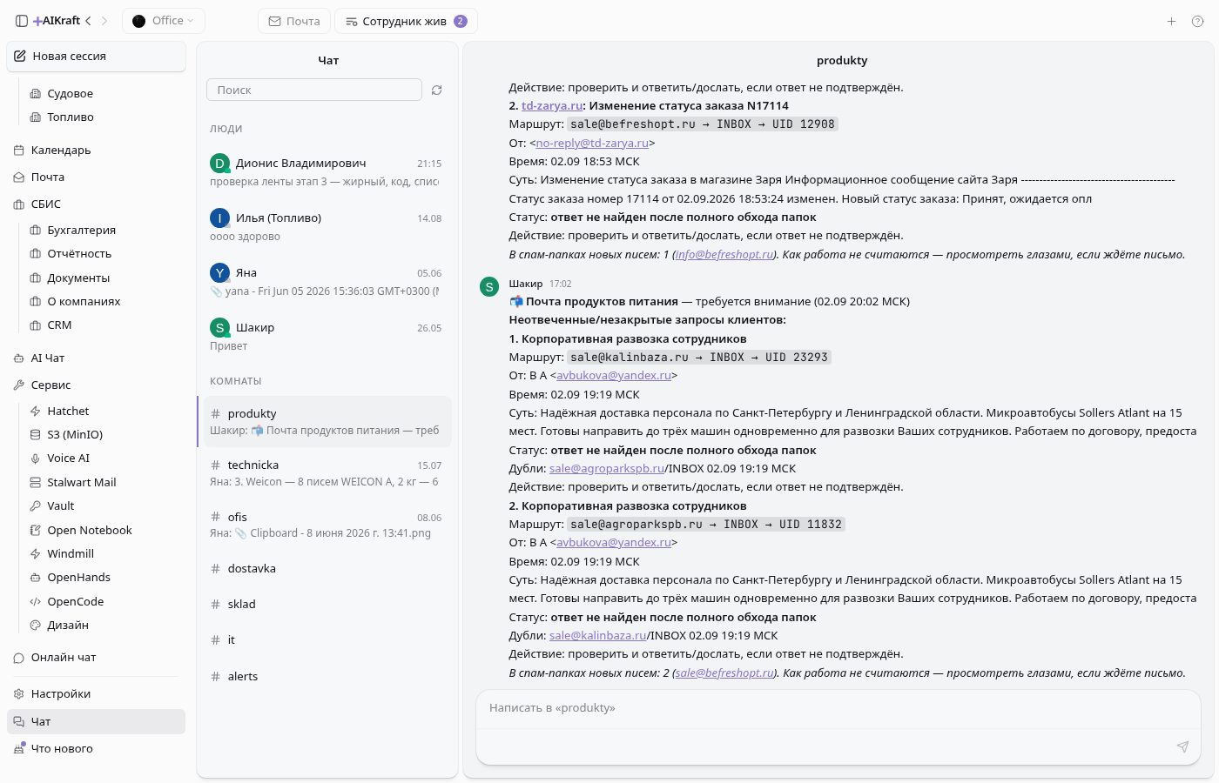Open the Office workspace dropdown
This screenshot has width=1219, height=783.
click(164, 21)
